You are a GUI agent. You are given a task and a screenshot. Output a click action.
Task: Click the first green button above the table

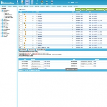coord(78,9)
